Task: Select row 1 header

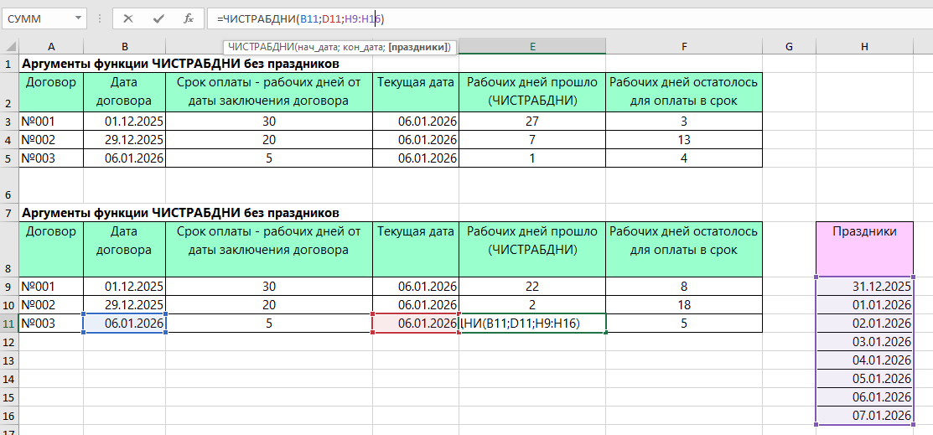Action: (9, 64)
